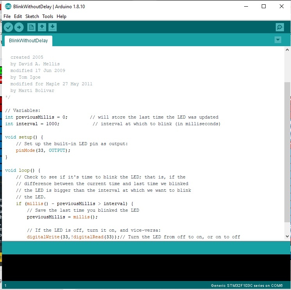
Task: Click the 'if (millis() - previousMillis > interval)' line
Action: [x=75, y=204]
